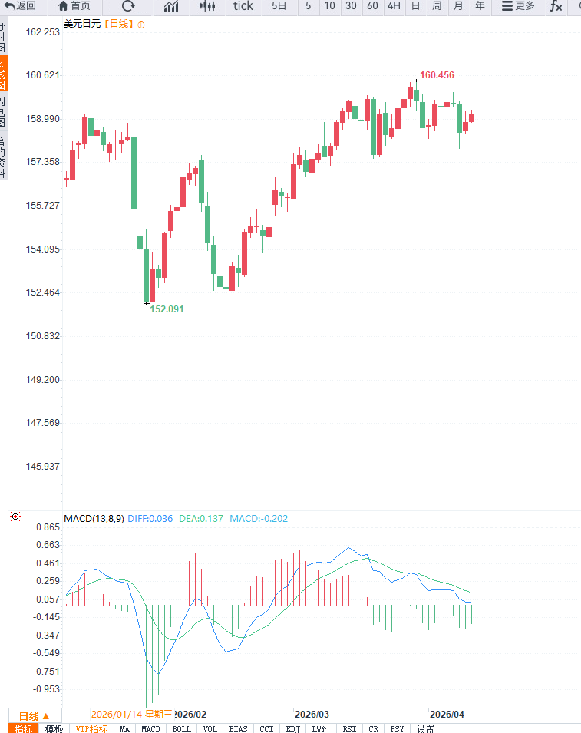
Task: Apply the BOLL indicator
Action: pos(182,728)
